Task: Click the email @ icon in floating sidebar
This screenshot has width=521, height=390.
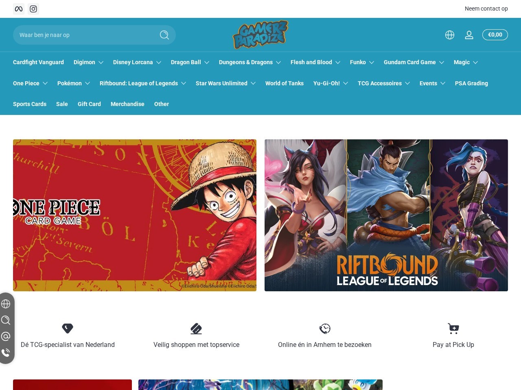Action: click(x=6, y=336)
